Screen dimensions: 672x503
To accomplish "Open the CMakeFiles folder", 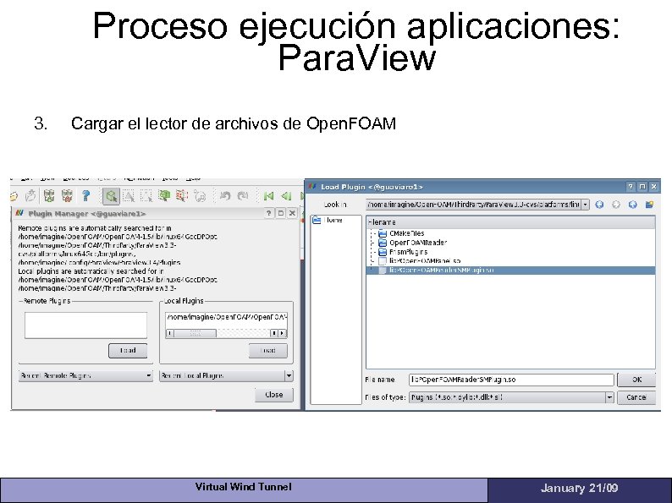I will tap(401, 233).
